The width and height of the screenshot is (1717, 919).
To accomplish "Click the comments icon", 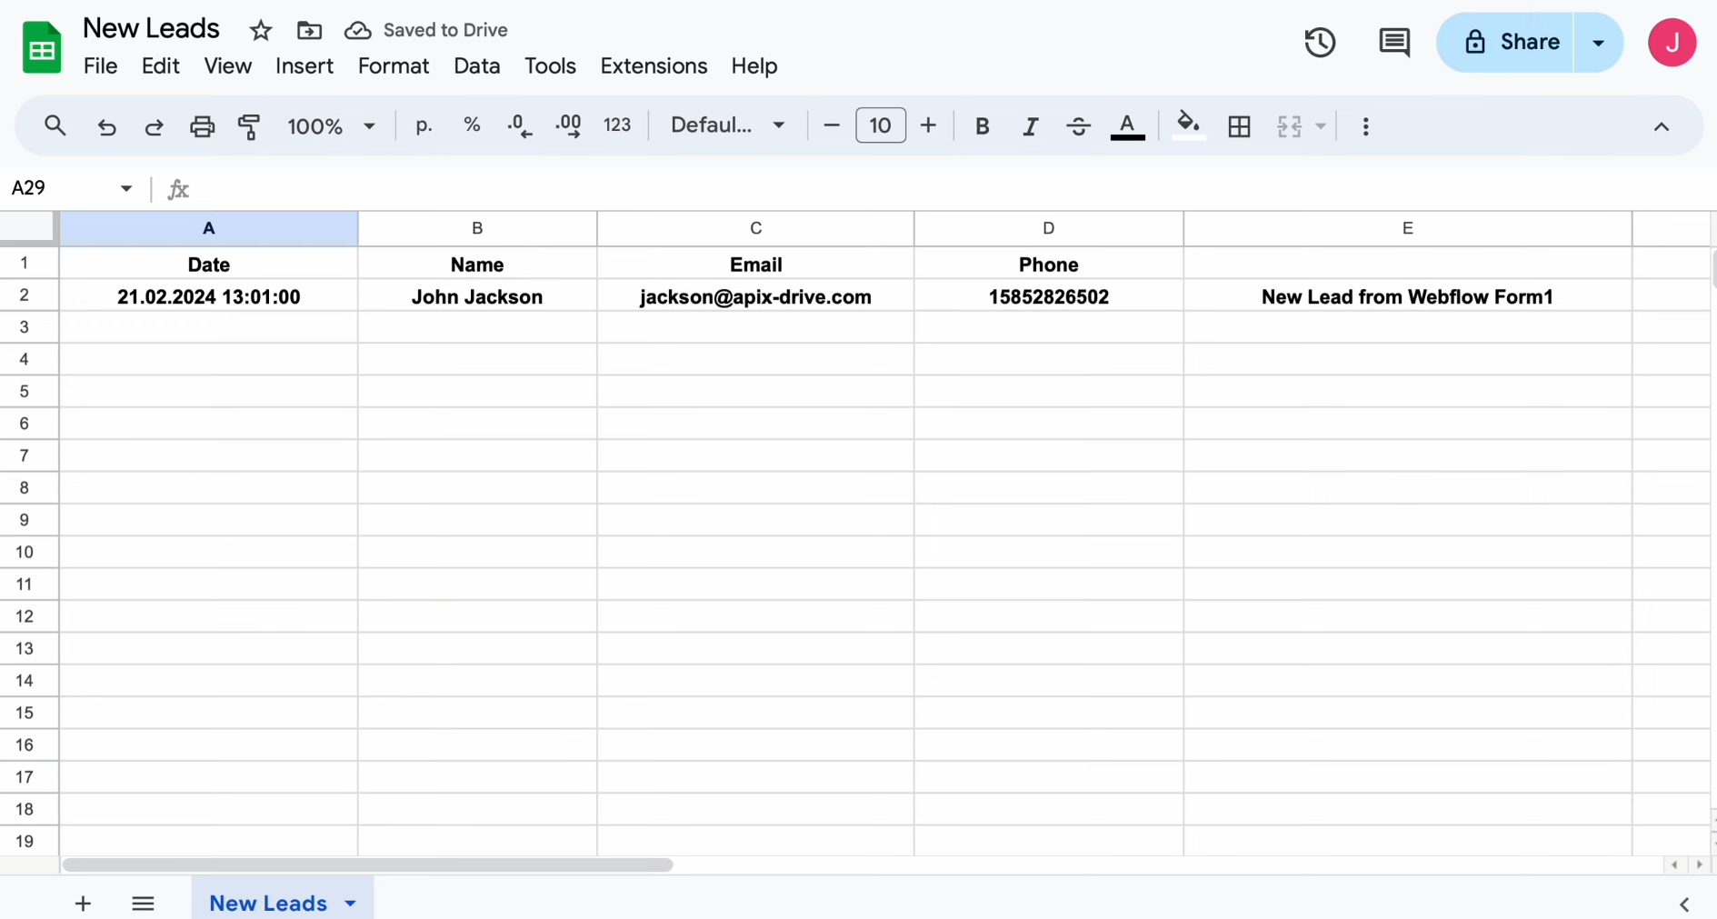I will [x=1394, y=42].
